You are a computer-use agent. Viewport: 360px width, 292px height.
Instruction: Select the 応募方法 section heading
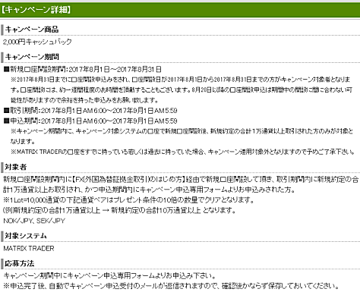pos(19,263)
